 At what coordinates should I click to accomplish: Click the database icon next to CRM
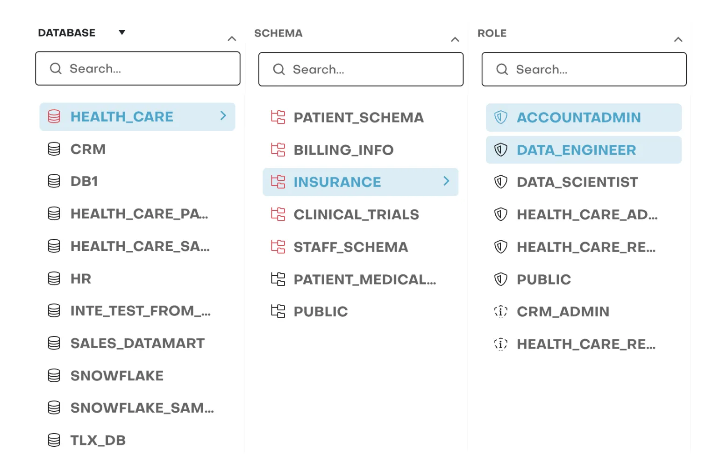click(55, 149)
